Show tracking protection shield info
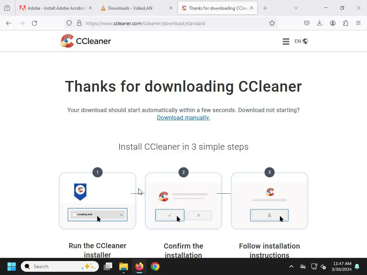The image size is (367, 275). [x=69, y=23]
